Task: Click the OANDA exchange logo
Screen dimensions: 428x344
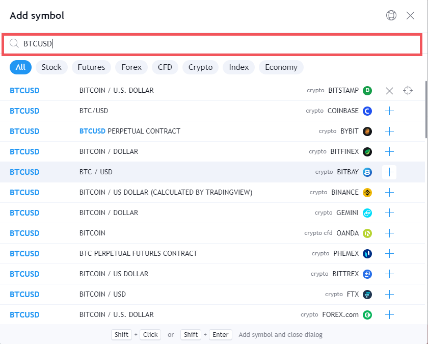Action: [x=367, y=233]
